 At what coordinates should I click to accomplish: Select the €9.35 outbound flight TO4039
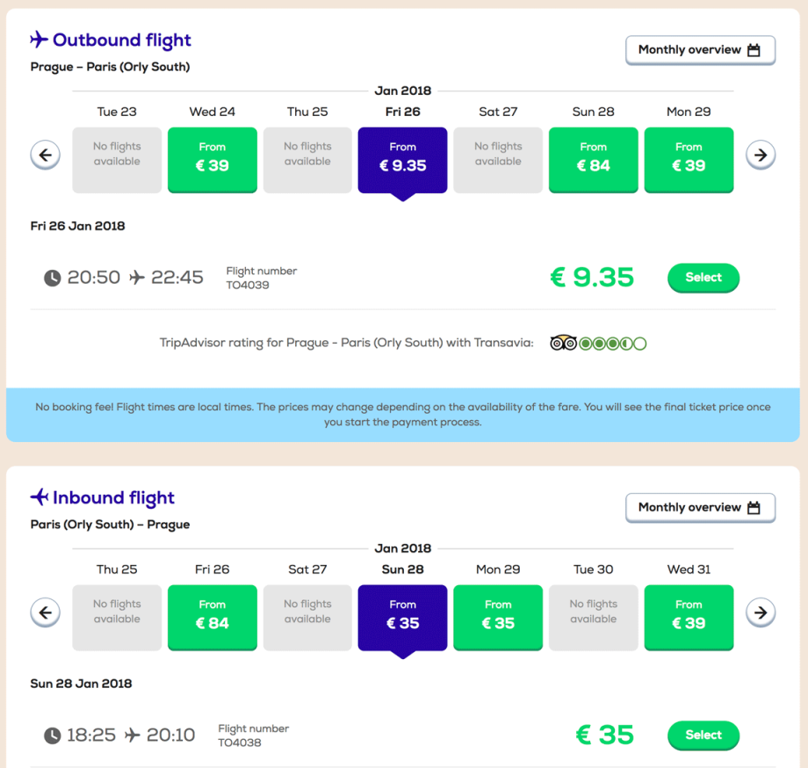703,278
